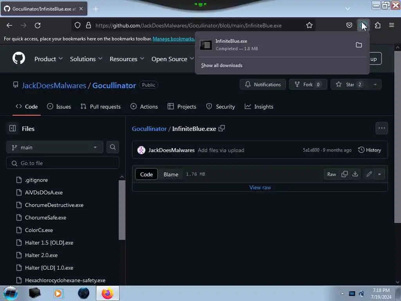Open the Issues tab
The image size is (401, 301).
click(x=59, y=107)
